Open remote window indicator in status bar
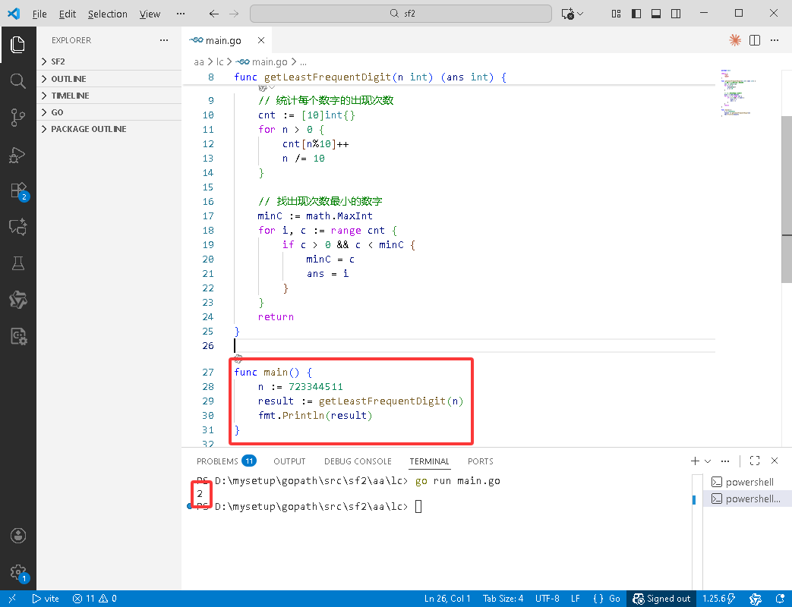Image resolution: width=792 pixels, height=607 pixels. pos(12,599)
